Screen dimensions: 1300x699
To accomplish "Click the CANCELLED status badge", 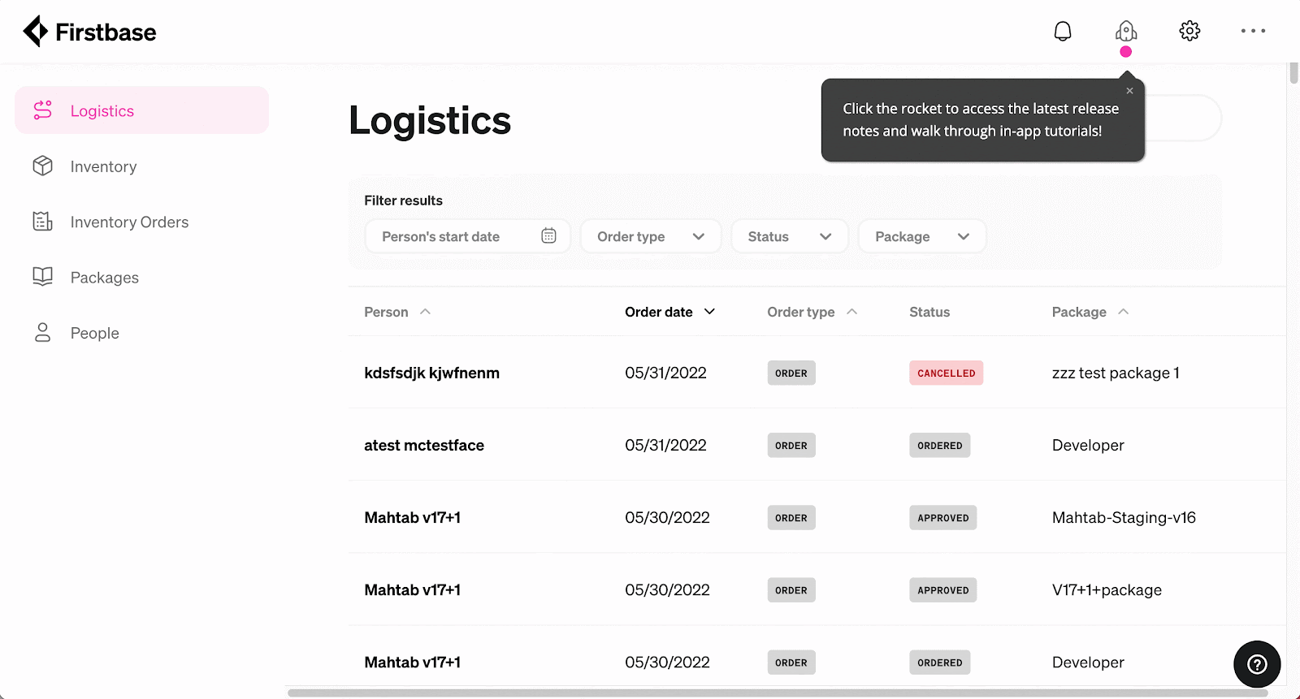I will click(946, 373).
